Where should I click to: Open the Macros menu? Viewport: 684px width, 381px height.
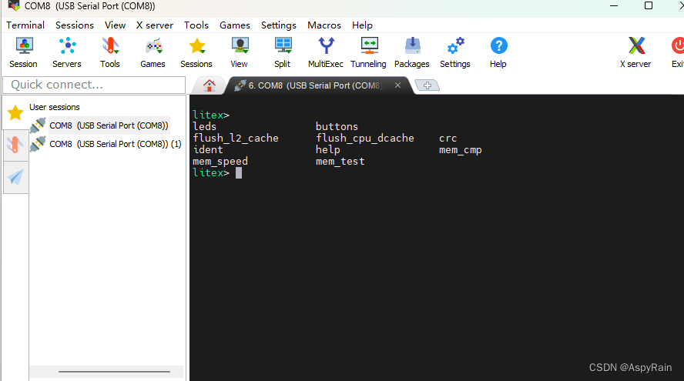324,25
